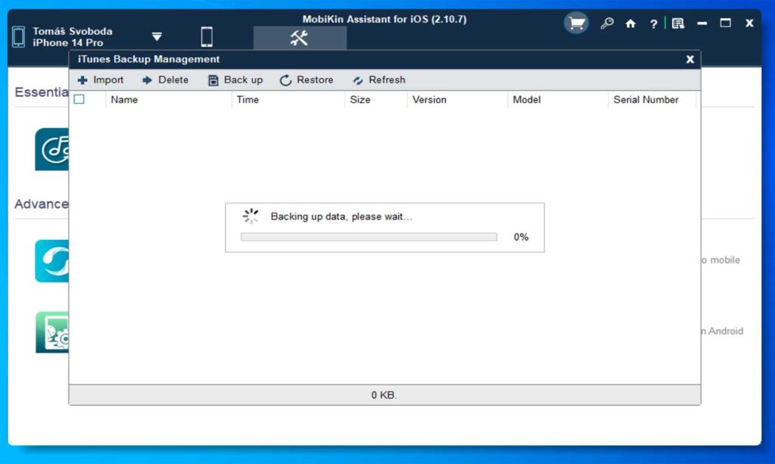The width and height of the screenshot is (775, 464).
Task: Click the 'Backing up data, please wait...' text
Action: pos(341,216)
